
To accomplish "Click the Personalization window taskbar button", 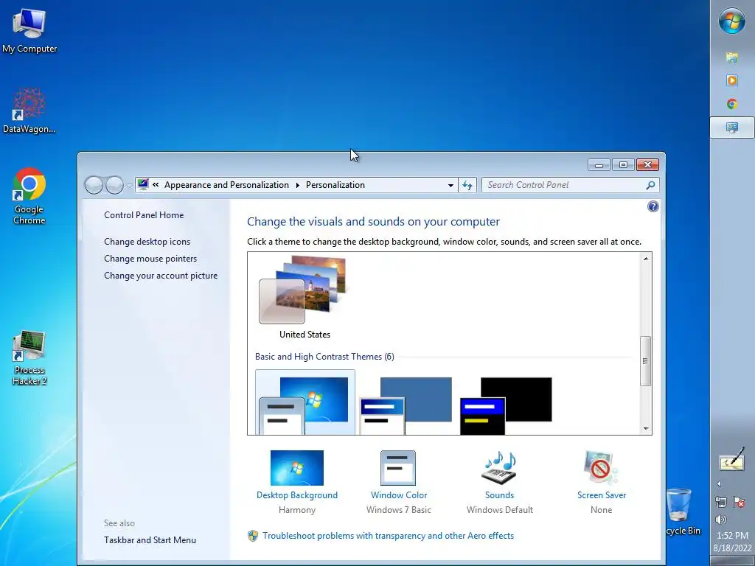I will [732, 127].
